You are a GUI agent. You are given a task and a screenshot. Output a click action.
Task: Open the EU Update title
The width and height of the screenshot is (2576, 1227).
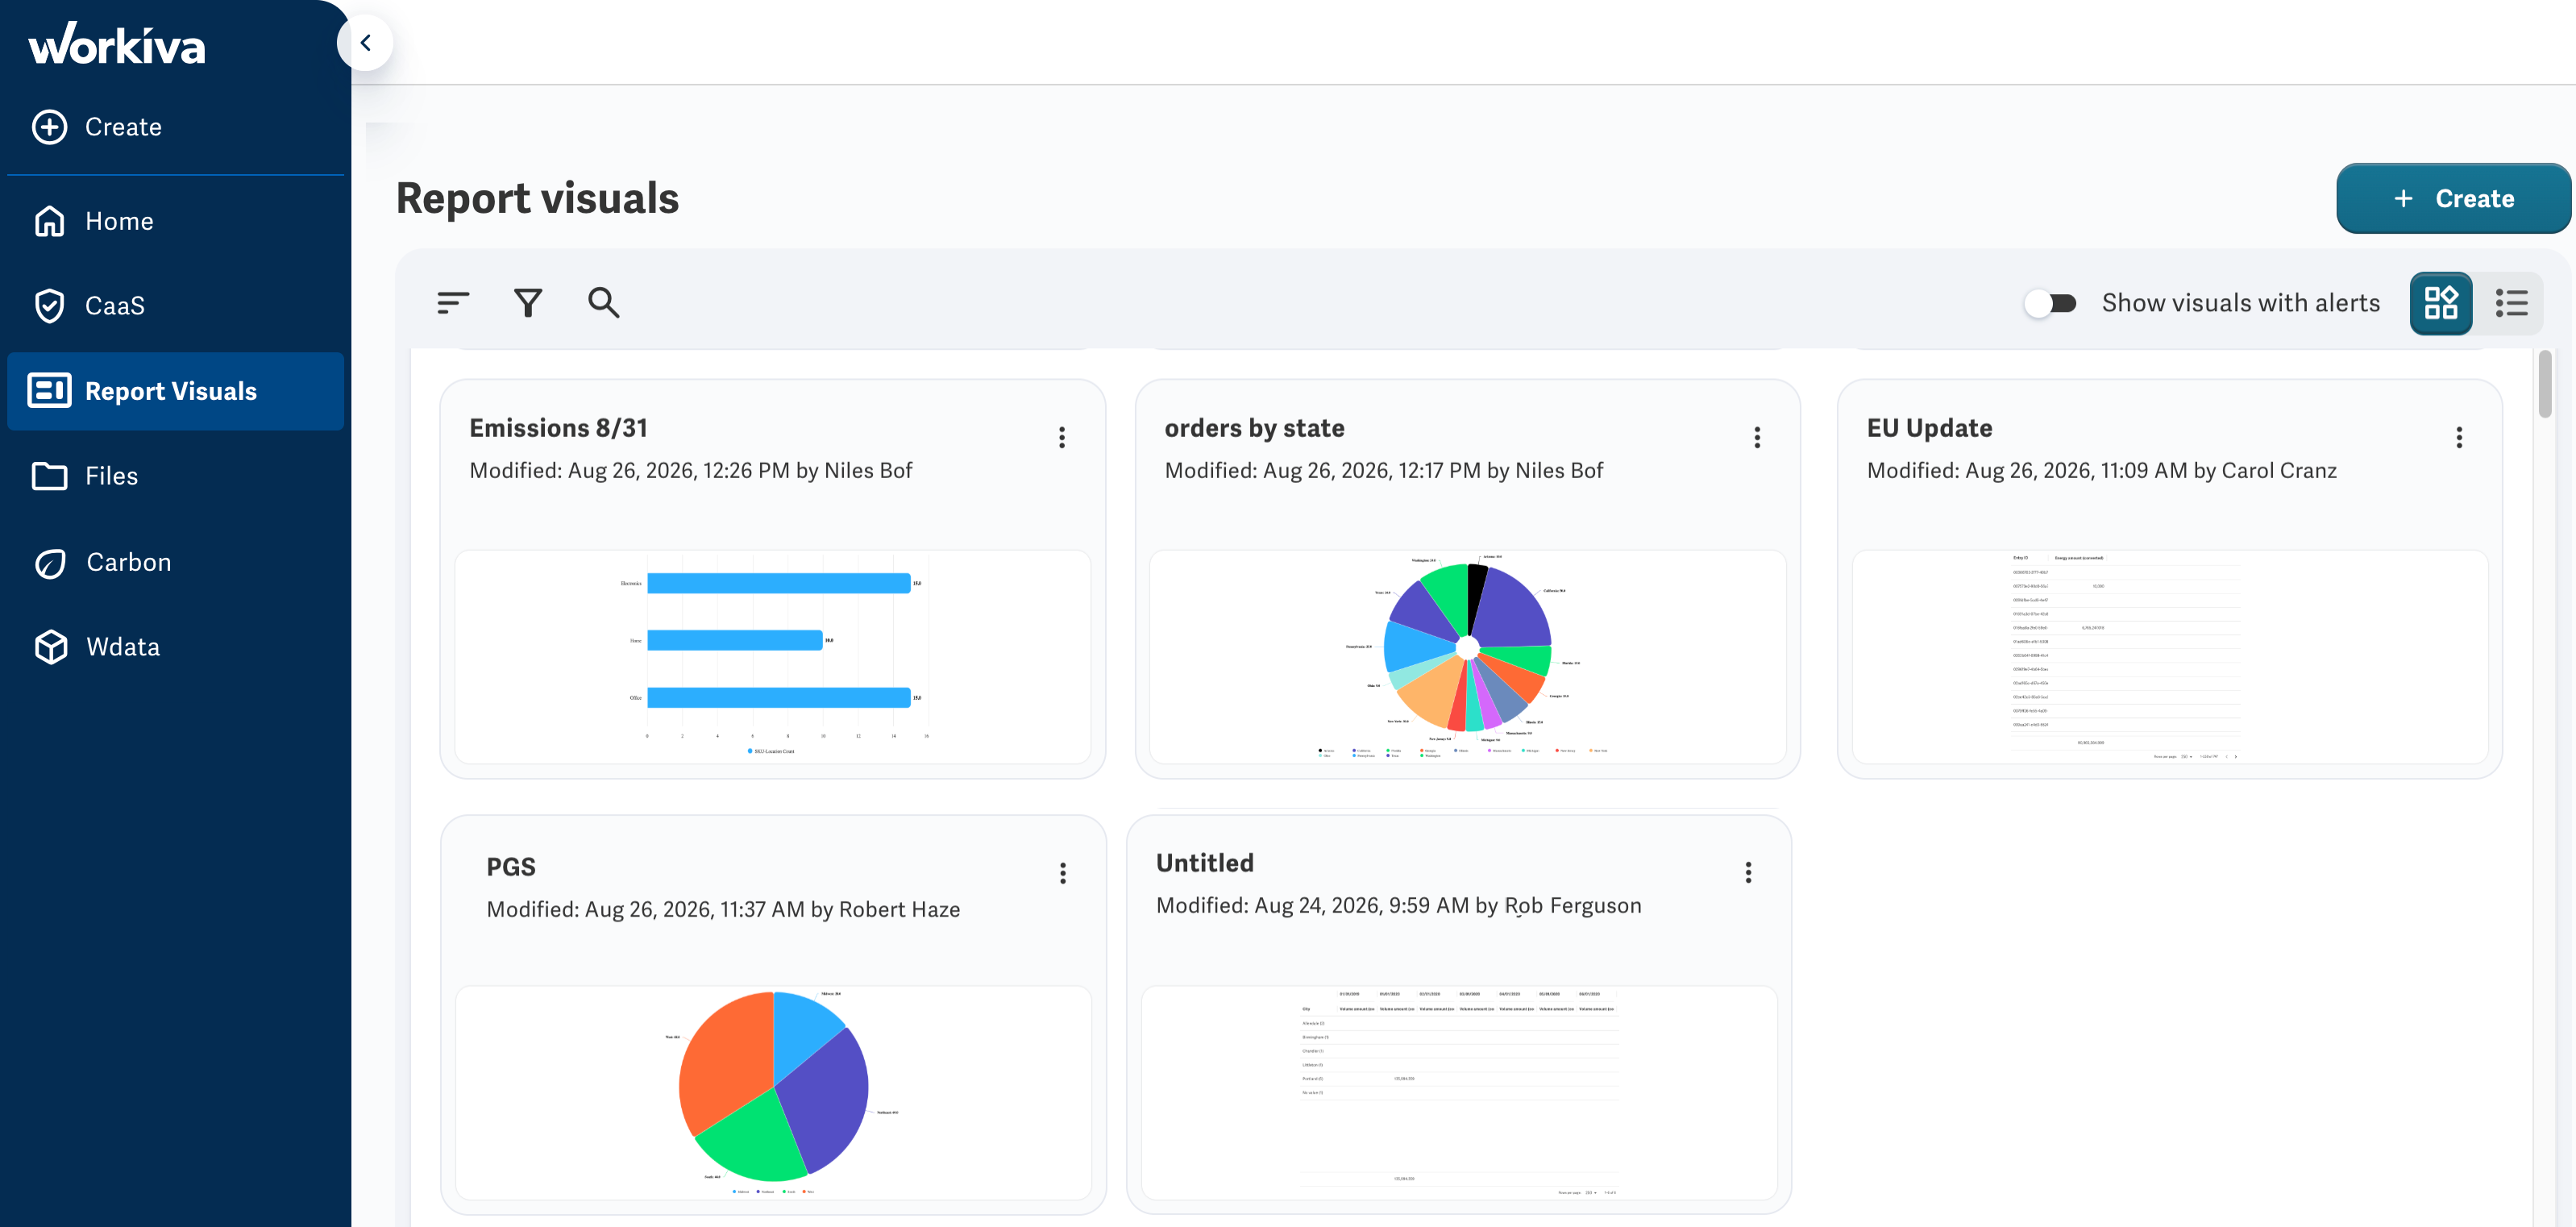point(1929,428)
